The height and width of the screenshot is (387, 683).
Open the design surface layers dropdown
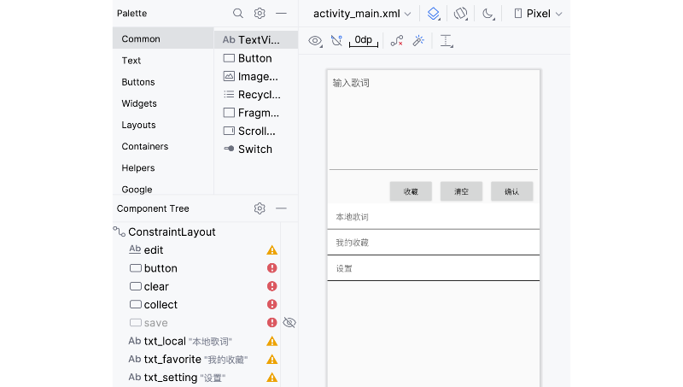[434, 14]
